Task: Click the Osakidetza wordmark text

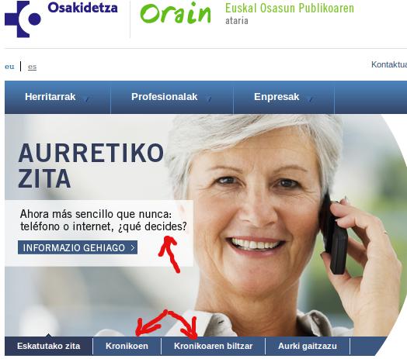Action: [82, 8]
